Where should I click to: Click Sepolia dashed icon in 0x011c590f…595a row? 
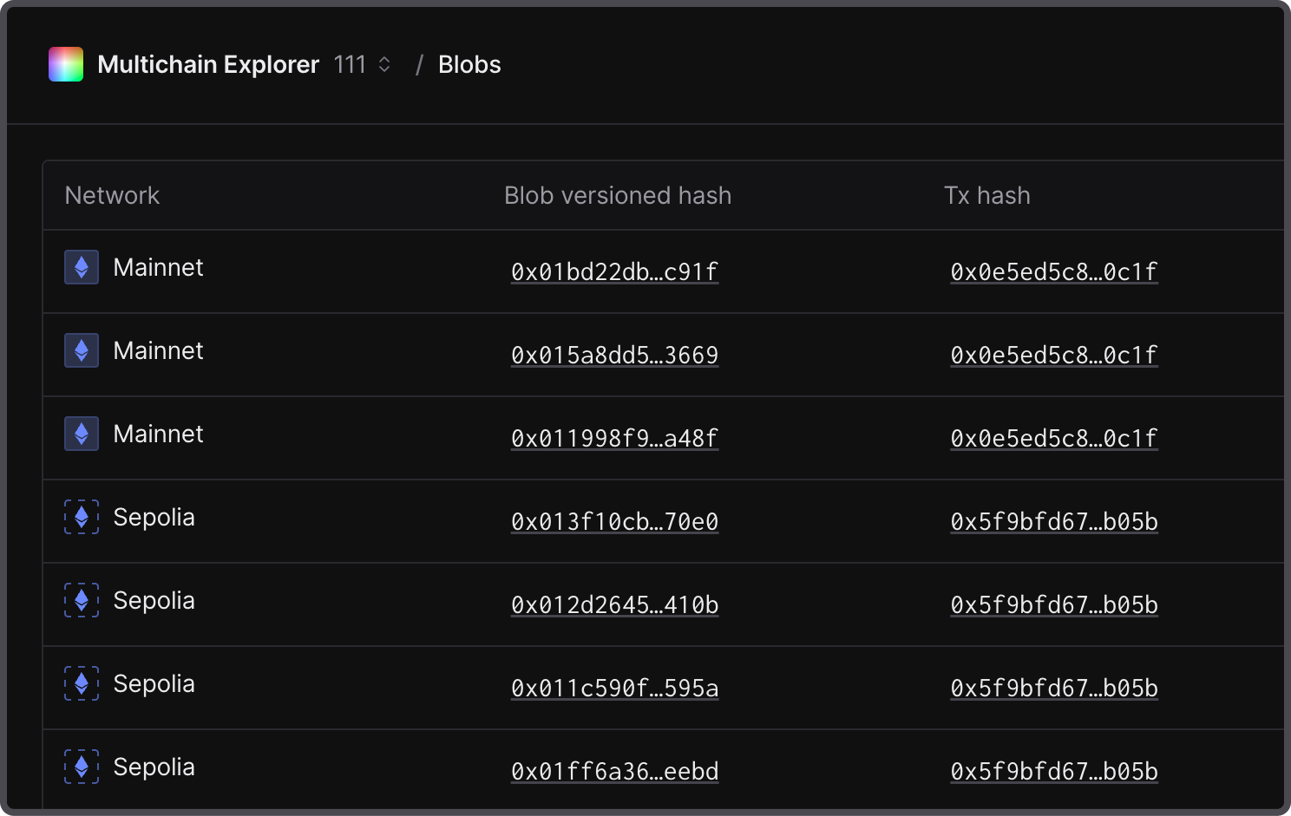(82, 683)
